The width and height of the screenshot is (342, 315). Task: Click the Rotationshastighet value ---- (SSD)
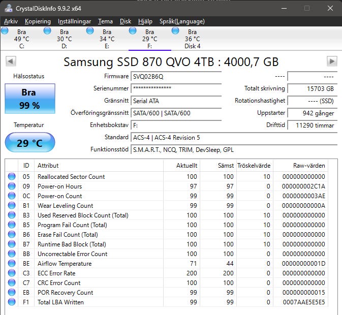point(313,101)
